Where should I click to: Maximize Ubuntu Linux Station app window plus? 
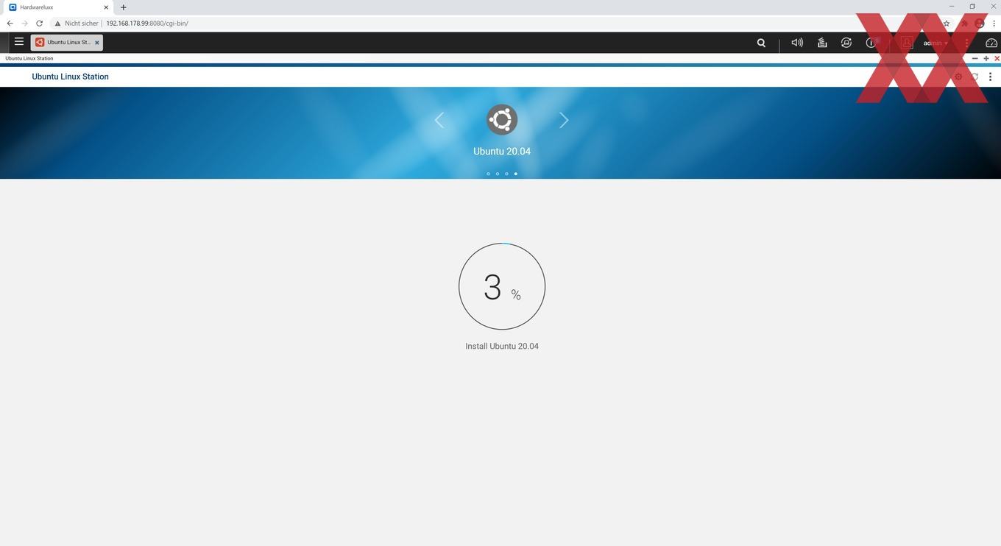click(x=986, y=58)
